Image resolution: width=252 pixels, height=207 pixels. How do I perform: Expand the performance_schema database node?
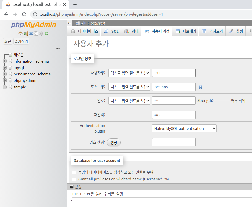coord(5,74)
